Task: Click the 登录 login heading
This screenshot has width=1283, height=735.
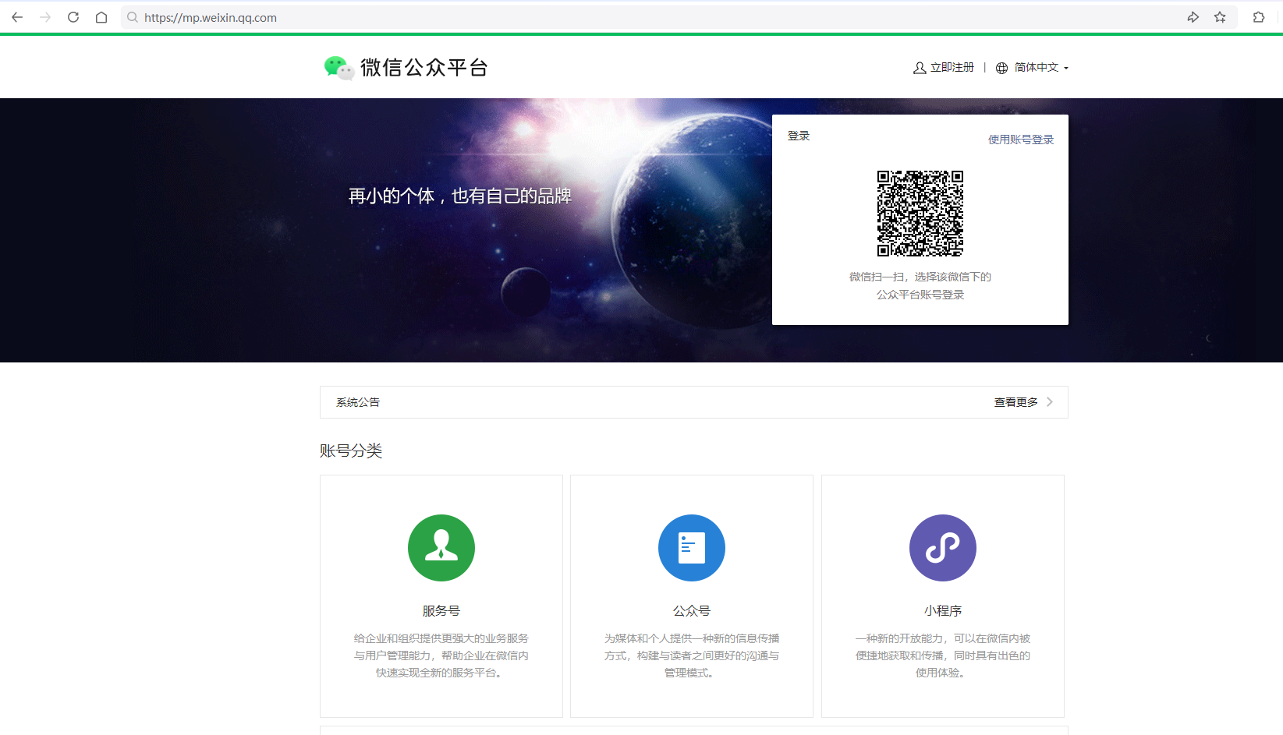Action: point(799,135)
